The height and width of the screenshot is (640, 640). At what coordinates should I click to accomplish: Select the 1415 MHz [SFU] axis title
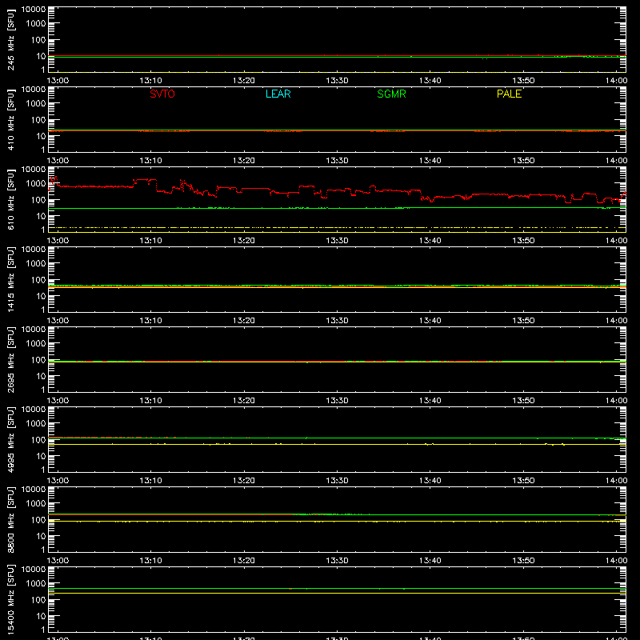[x=10, y=279]
